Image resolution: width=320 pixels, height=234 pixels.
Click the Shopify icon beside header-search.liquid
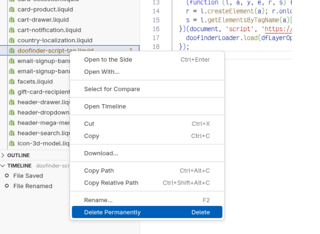click(12, 133)
